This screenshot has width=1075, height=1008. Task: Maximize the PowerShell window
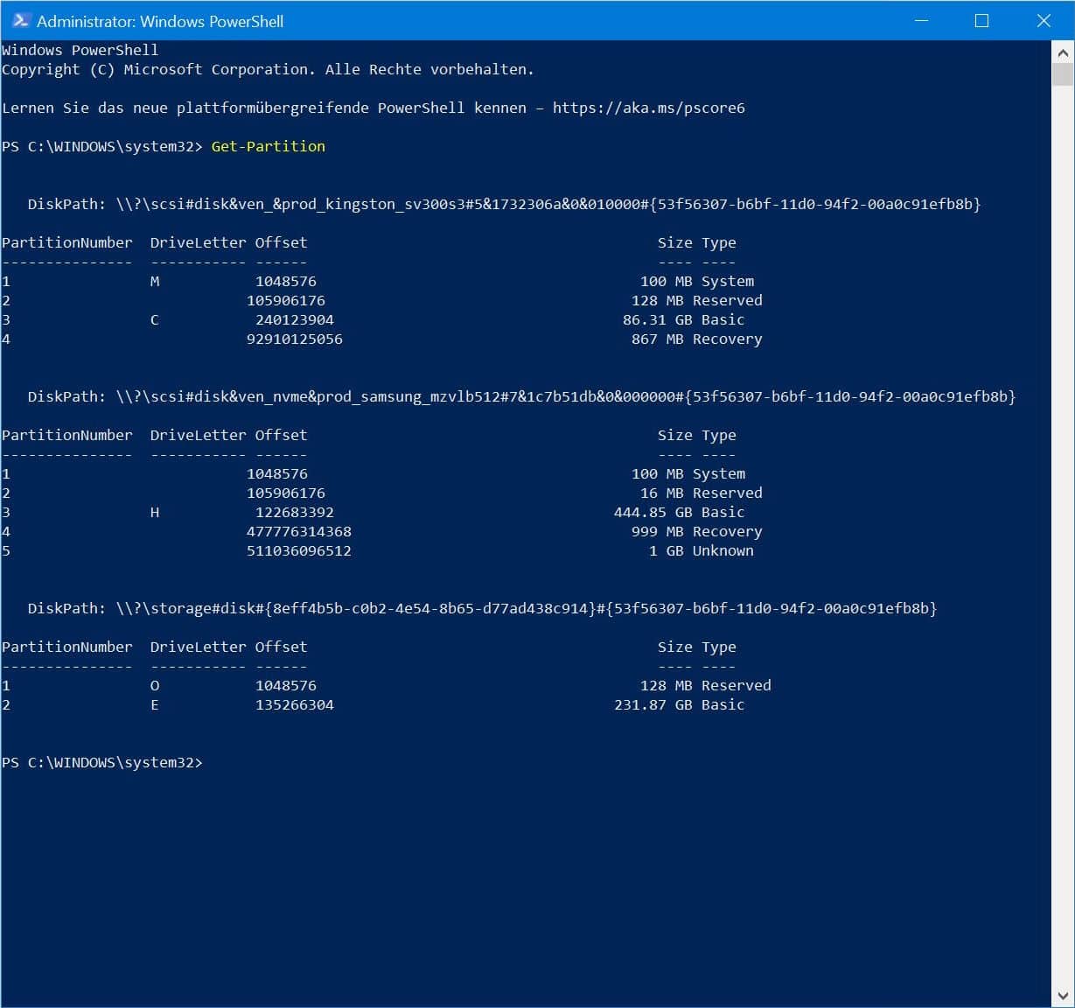pos(981,21)
